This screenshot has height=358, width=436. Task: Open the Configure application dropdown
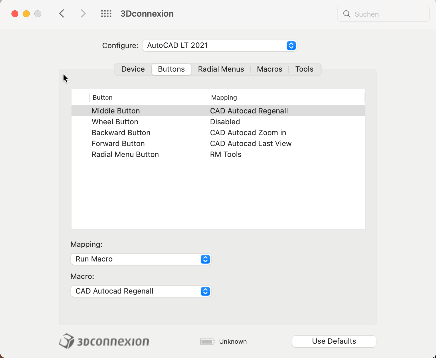219,46
